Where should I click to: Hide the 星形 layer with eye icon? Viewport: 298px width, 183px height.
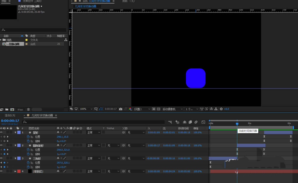pyautogui.click(x=1, y=132)
